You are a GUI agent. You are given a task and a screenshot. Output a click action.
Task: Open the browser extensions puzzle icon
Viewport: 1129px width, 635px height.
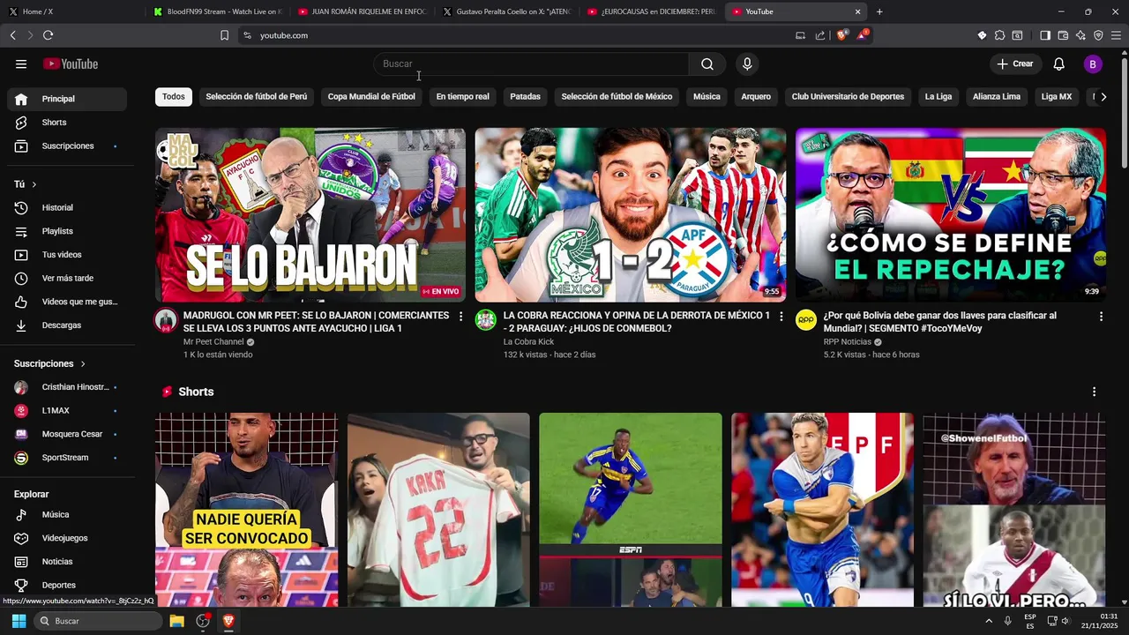coord(999,35)
